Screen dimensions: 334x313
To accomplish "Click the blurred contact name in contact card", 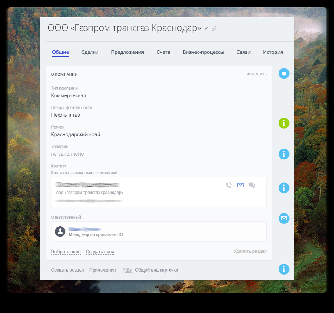I will tap(87, 185).
